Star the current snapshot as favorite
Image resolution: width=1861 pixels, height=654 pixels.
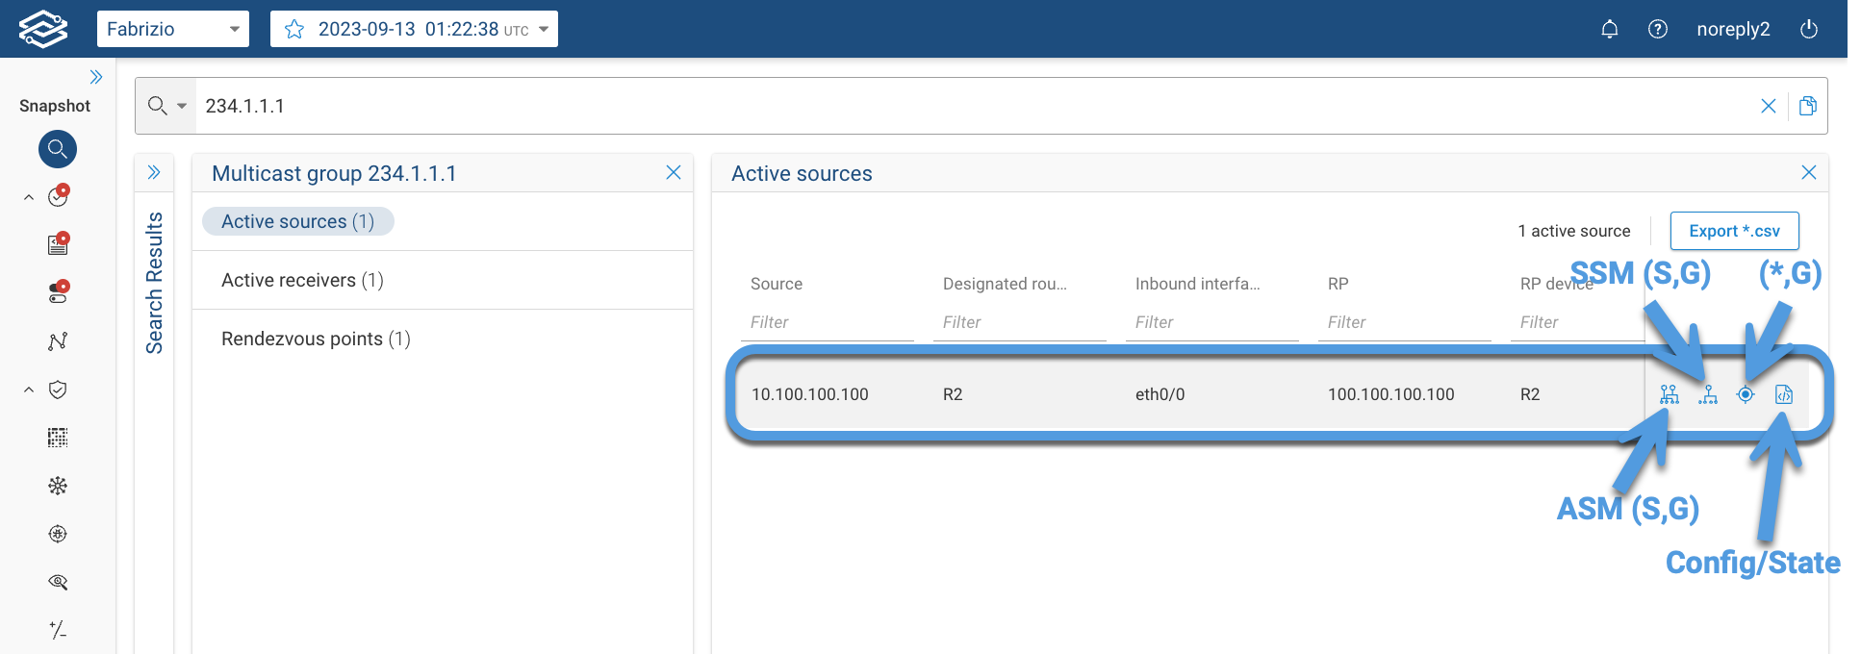click(294, 30)
